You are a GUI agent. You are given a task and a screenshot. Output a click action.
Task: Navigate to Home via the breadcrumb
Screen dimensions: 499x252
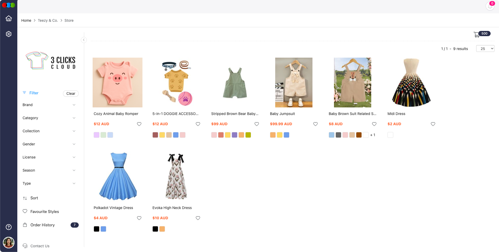click(x=26, y=20)
